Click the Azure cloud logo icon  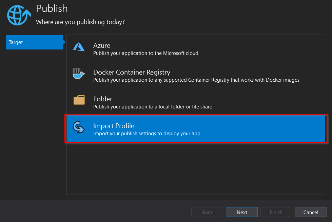(79, 47)
